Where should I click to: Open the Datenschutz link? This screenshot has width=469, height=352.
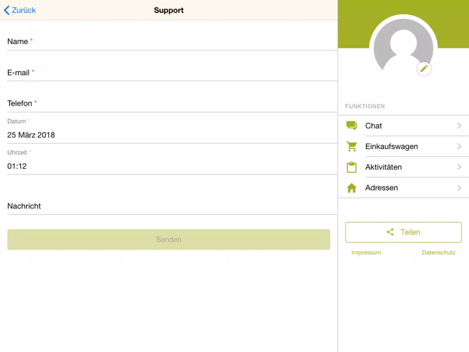coord(438,252)
